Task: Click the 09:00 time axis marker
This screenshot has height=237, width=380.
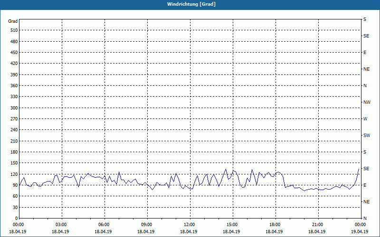Action: click(x=147, y=225)
